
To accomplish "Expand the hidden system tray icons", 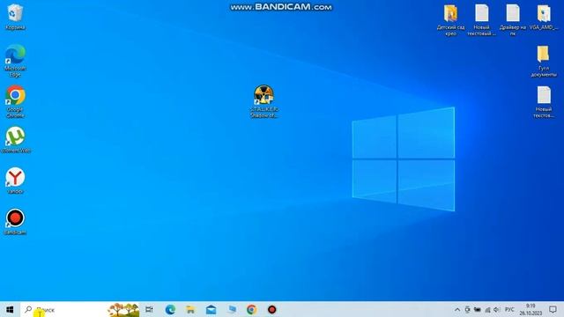I will pos(457,309).
